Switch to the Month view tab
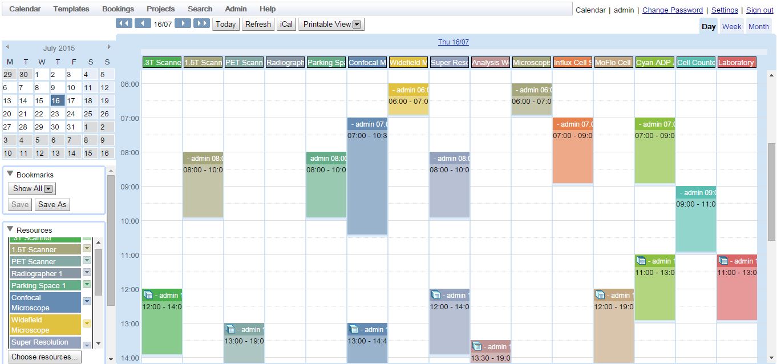 click(759, 26)
